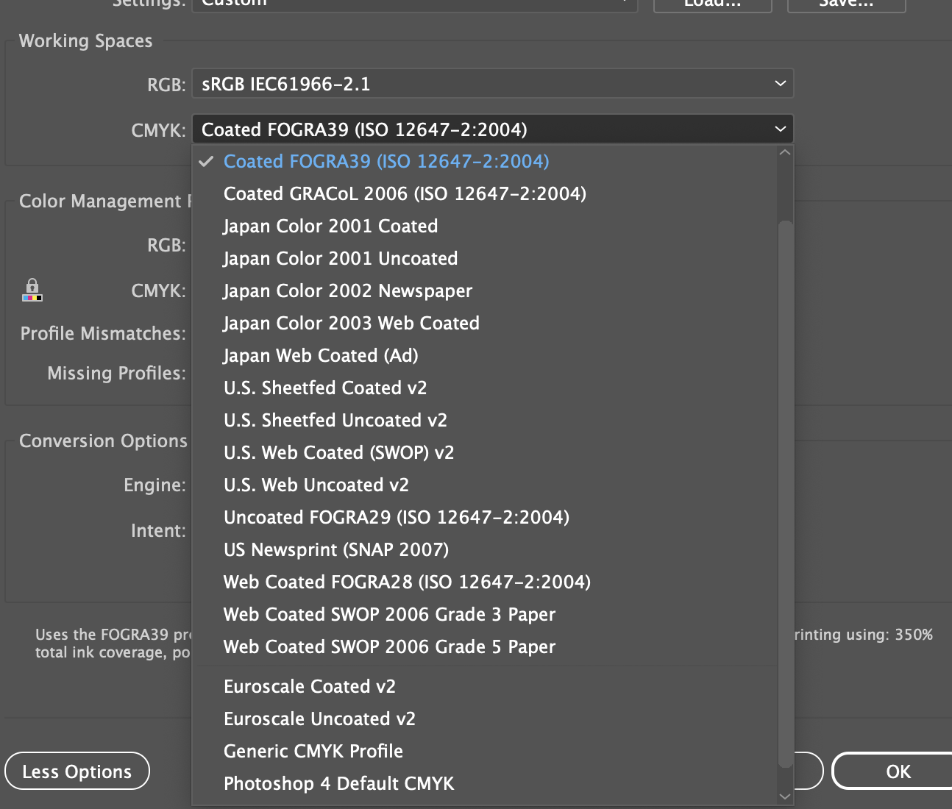The image size is (952, 809).
Task: Click the CMYK lock icon
Action: [32, 290]
